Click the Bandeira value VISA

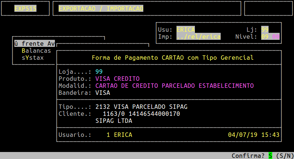click(x=102, y=93)
